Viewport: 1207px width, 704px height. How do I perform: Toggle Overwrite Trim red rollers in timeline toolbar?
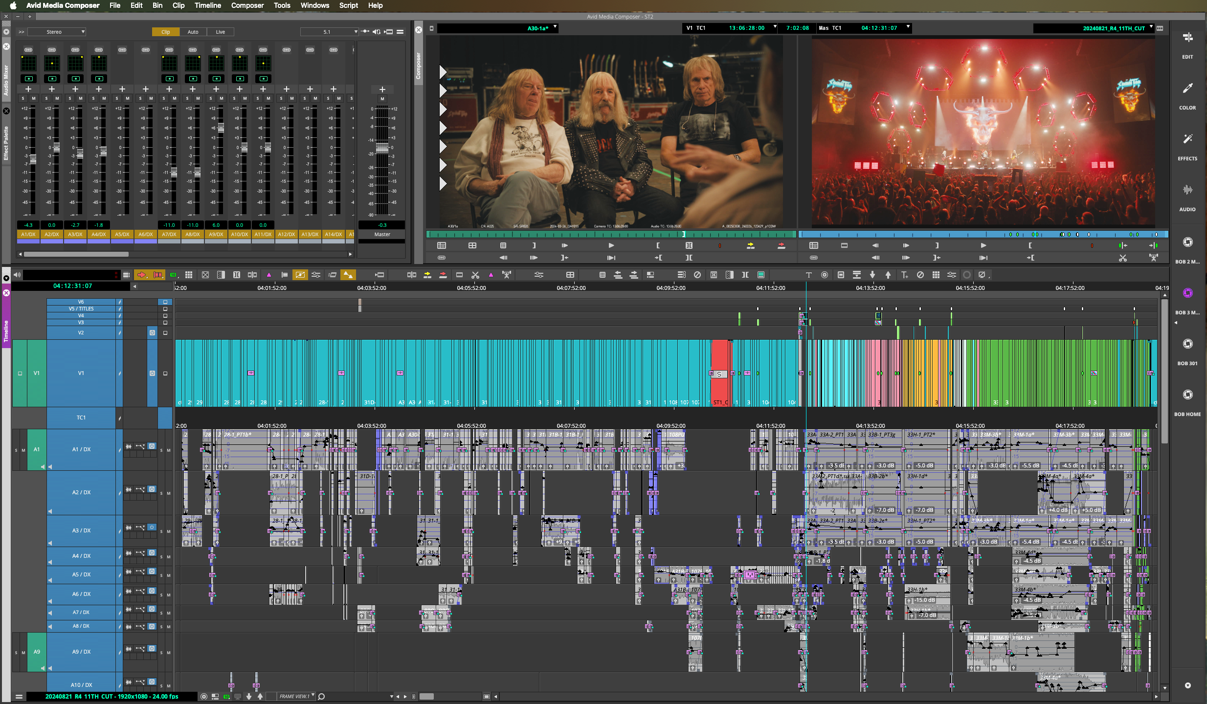tap(157, 275)
